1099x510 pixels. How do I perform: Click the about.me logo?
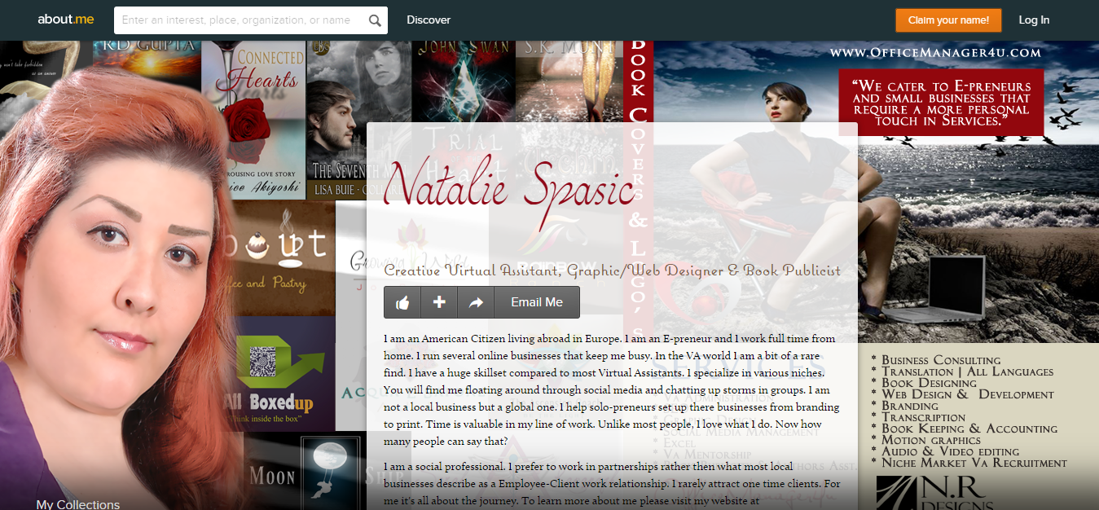(x=66, y=20)
